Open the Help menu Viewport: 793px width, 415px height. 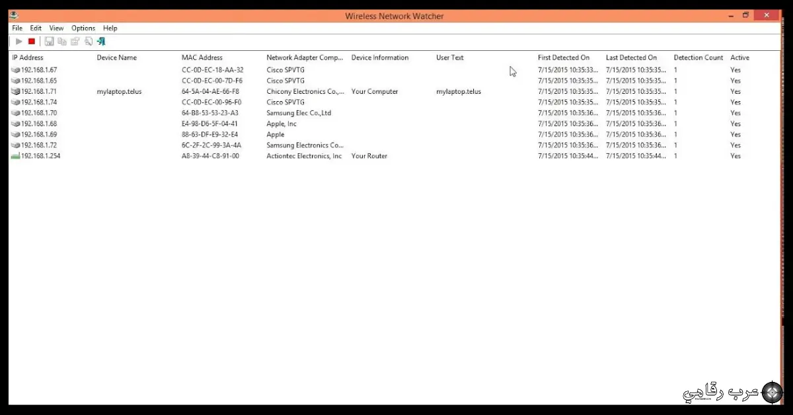pos(110,28)
